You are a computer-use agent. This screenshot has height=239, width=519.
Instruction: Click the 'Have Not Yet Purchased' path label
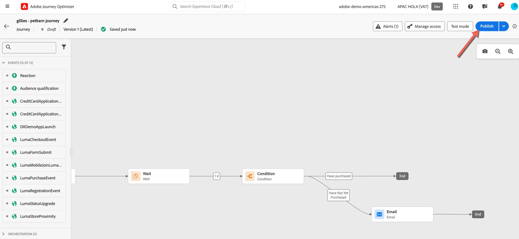(x=338, y=195)
